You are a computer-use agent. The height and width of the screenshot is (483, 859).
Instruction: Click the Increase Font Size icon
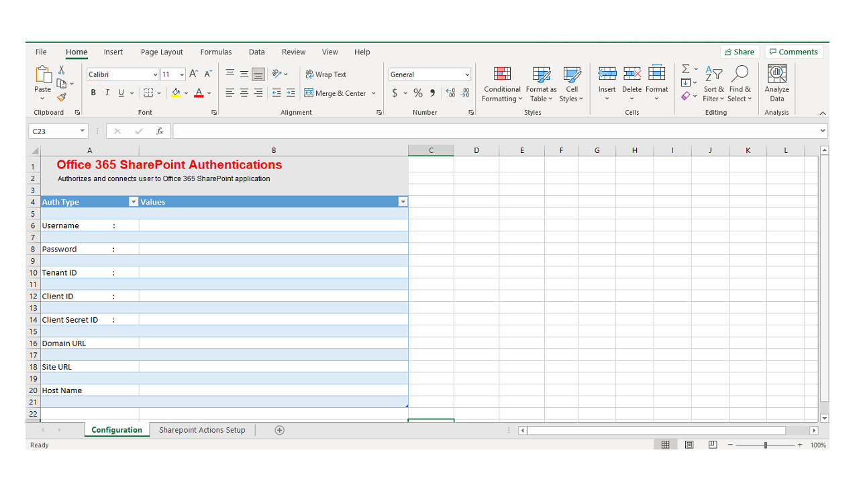(193, 74)
